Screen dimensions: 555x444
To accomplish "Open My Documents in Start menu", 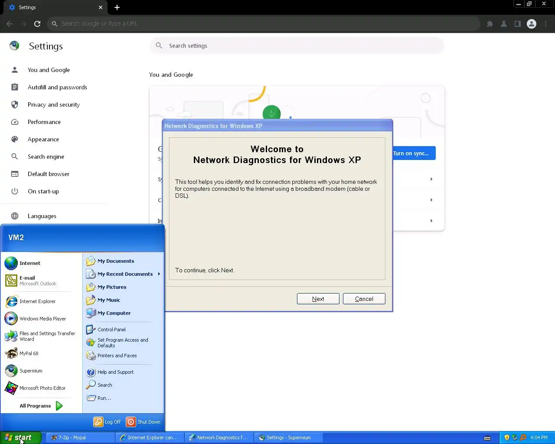I will point(123,261).
